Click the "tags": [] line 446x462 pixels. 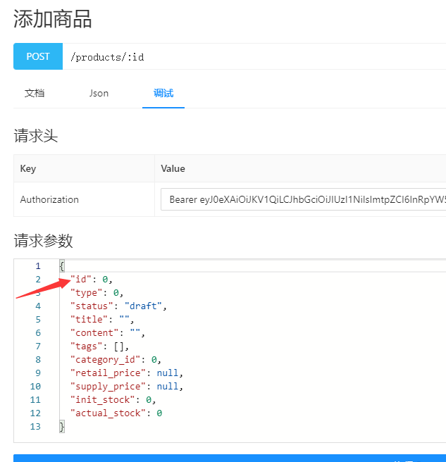99,346
